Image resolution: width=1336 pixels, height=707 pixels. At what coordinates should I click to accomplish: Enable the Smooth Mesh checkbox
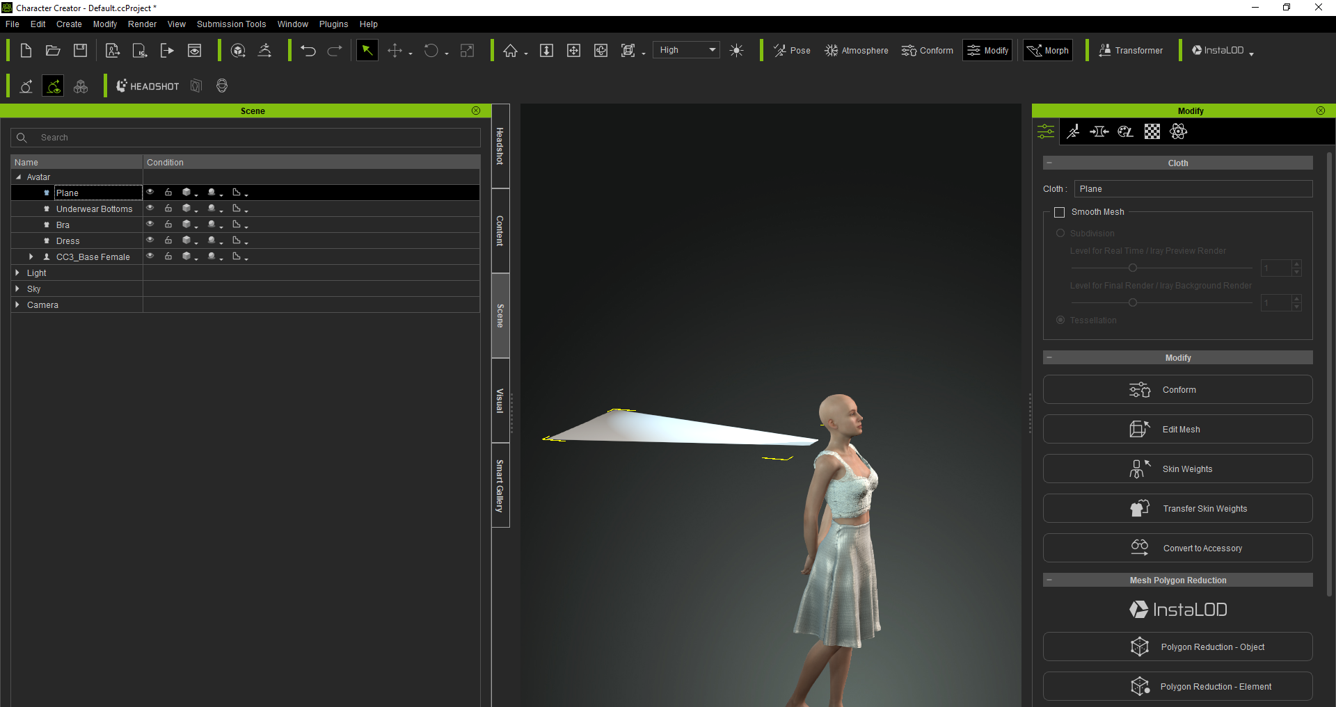[x=1060, y=212]
